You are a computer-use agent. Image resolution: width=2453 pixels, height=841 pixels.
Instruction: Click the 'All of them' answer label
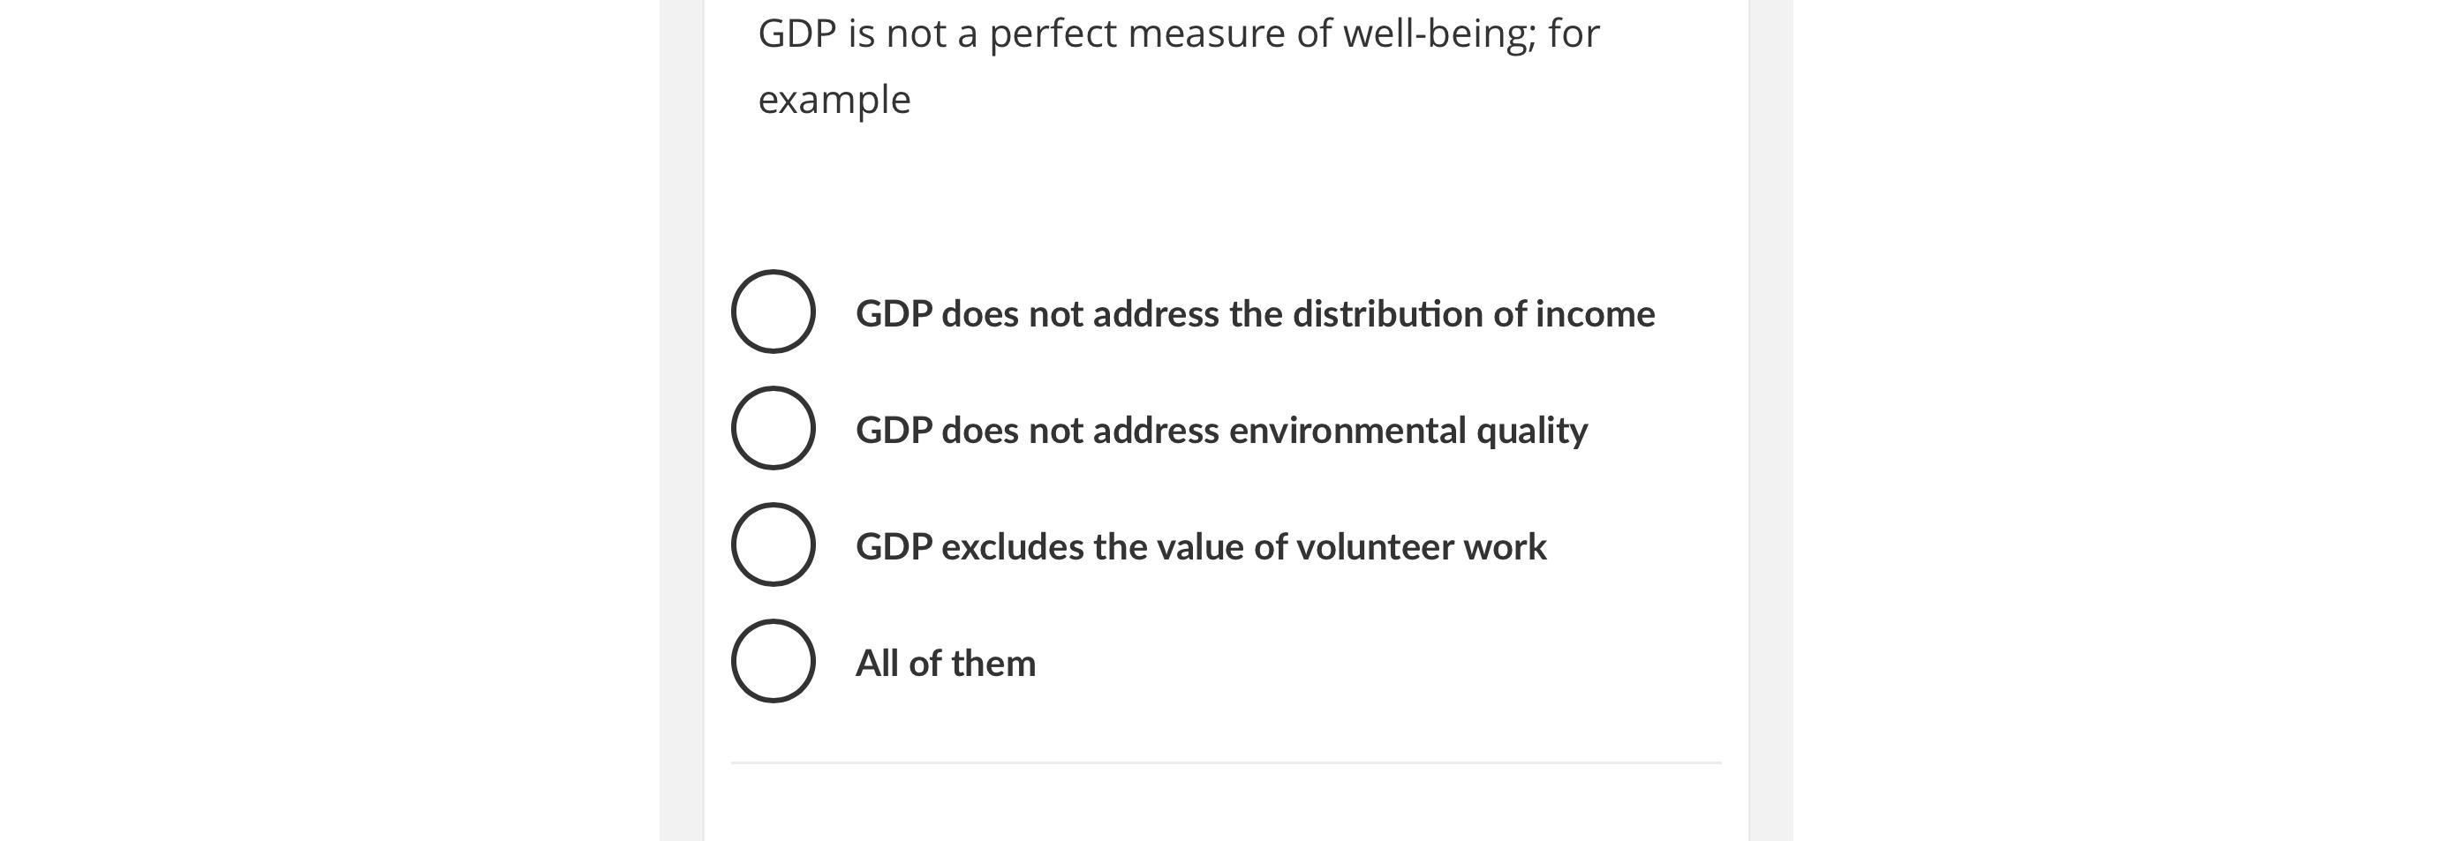click(x=946, y=662)
